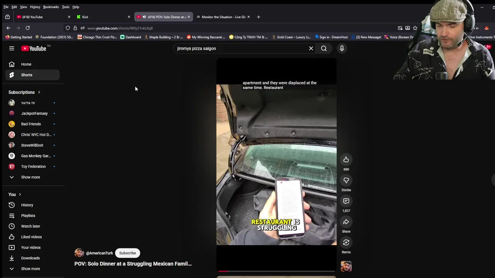Subscribe to @AmericanTurk
The height and width of the screenshot is (278, 495).
127,253
